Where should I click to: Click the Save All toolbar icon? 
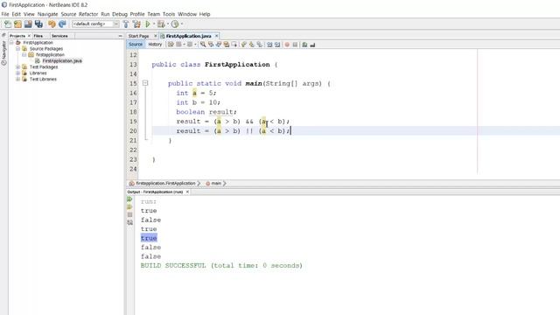tap(38, 24)
